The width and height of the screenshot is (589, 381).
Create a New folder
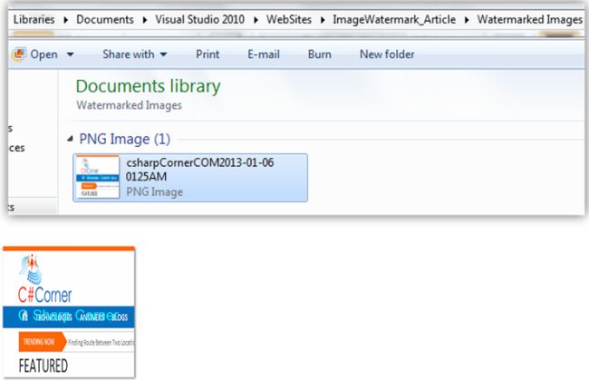[387, 54]
